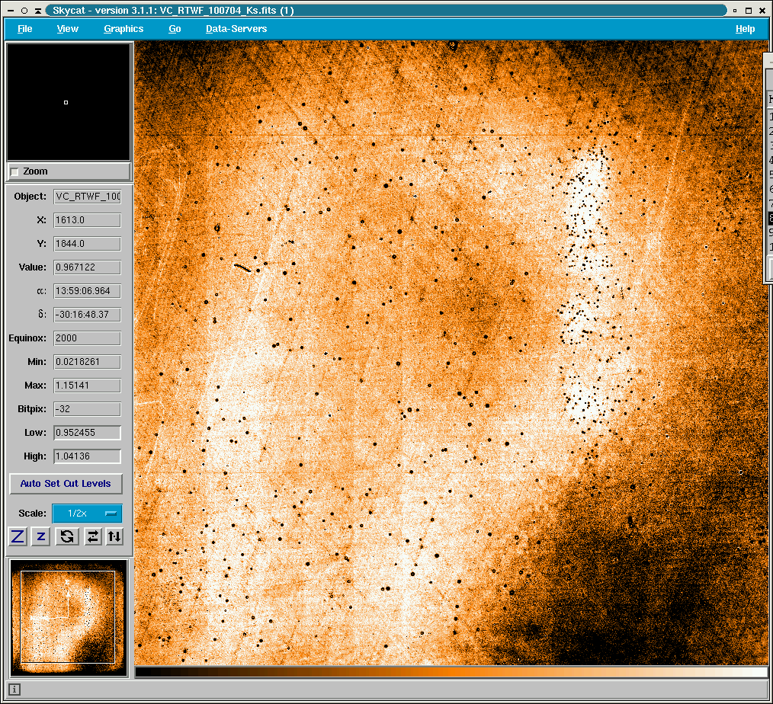Open the Scale 1/2x dropdown
This screenshot has width=773, height=704.
coord(86,514)
